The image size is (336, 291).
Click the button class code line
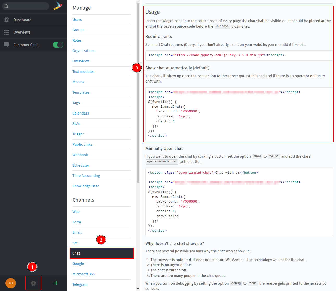pos(203,173)
